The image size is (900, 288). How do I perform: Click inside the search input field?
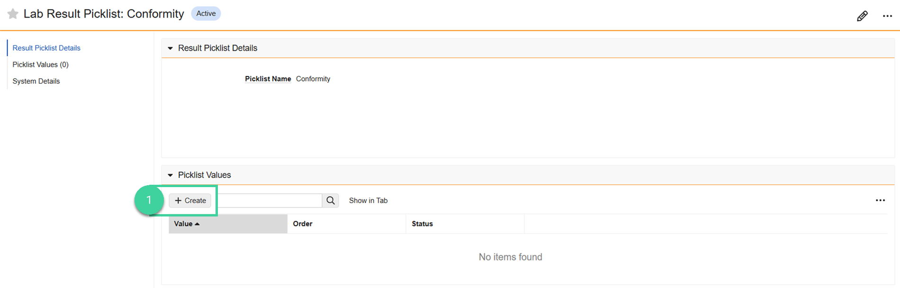(x=270, y=200)
